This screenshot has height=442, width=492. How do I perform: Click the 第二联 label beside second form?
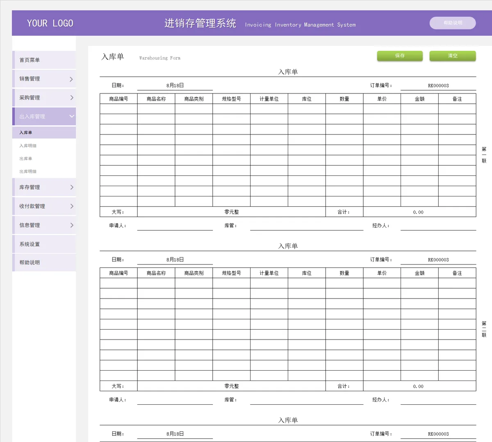[x=484, y=329]
